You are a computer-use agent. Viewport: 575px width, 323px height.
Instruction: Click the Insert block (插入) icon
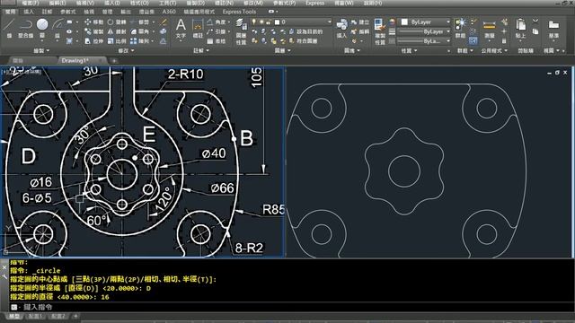pyautogui.click(x=341, y=29)
